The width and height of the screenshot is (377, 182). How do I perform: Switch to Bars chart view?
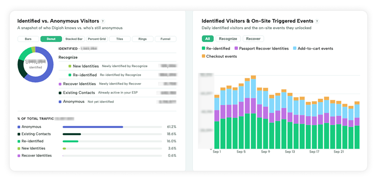[x=28, y=39]
